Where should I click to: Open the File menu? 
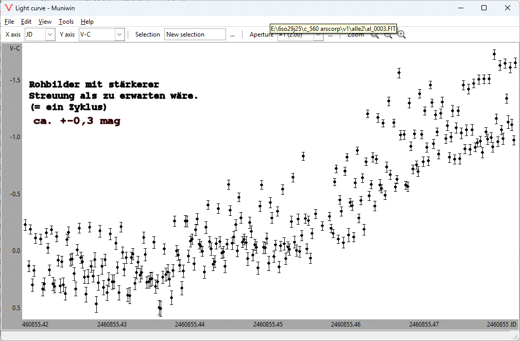(x=9, y=22)
